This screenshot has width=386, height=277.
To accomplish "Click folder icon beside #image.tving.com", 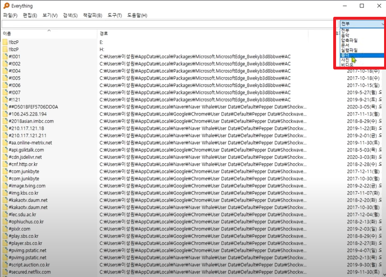I will coord(5,186).
